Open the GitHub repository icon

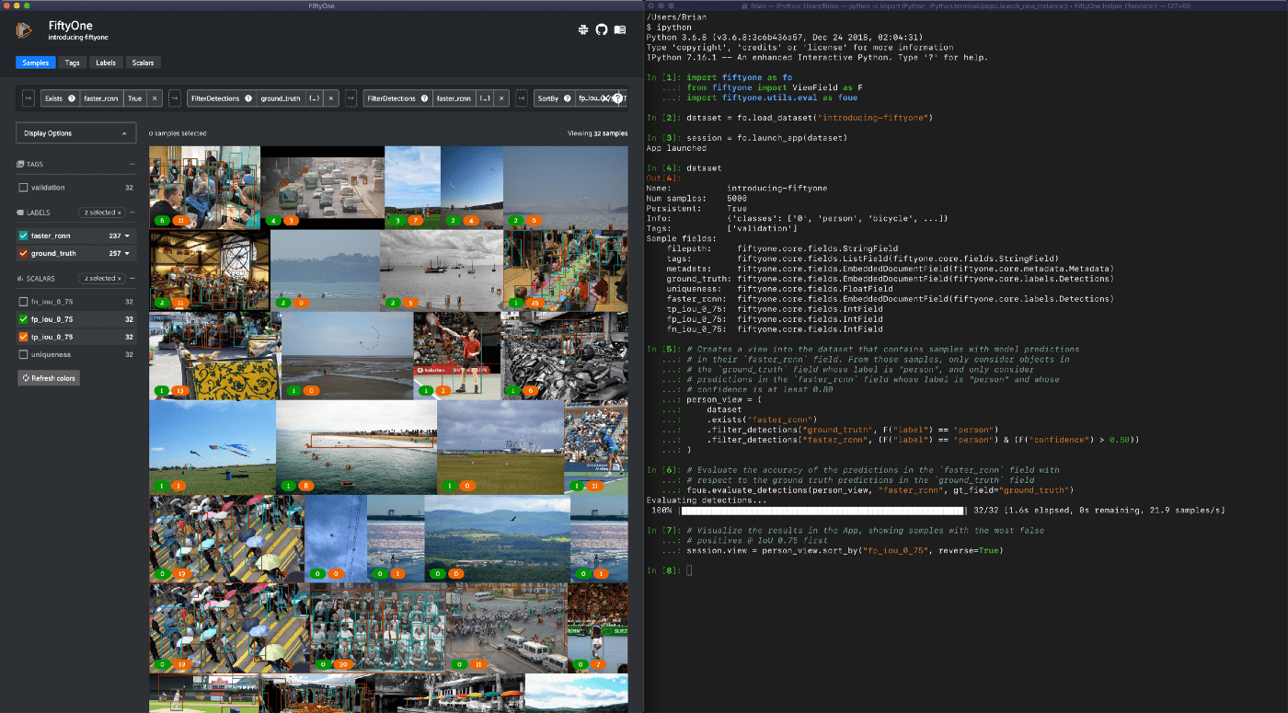pyautogui.click(x=602, y=30)
